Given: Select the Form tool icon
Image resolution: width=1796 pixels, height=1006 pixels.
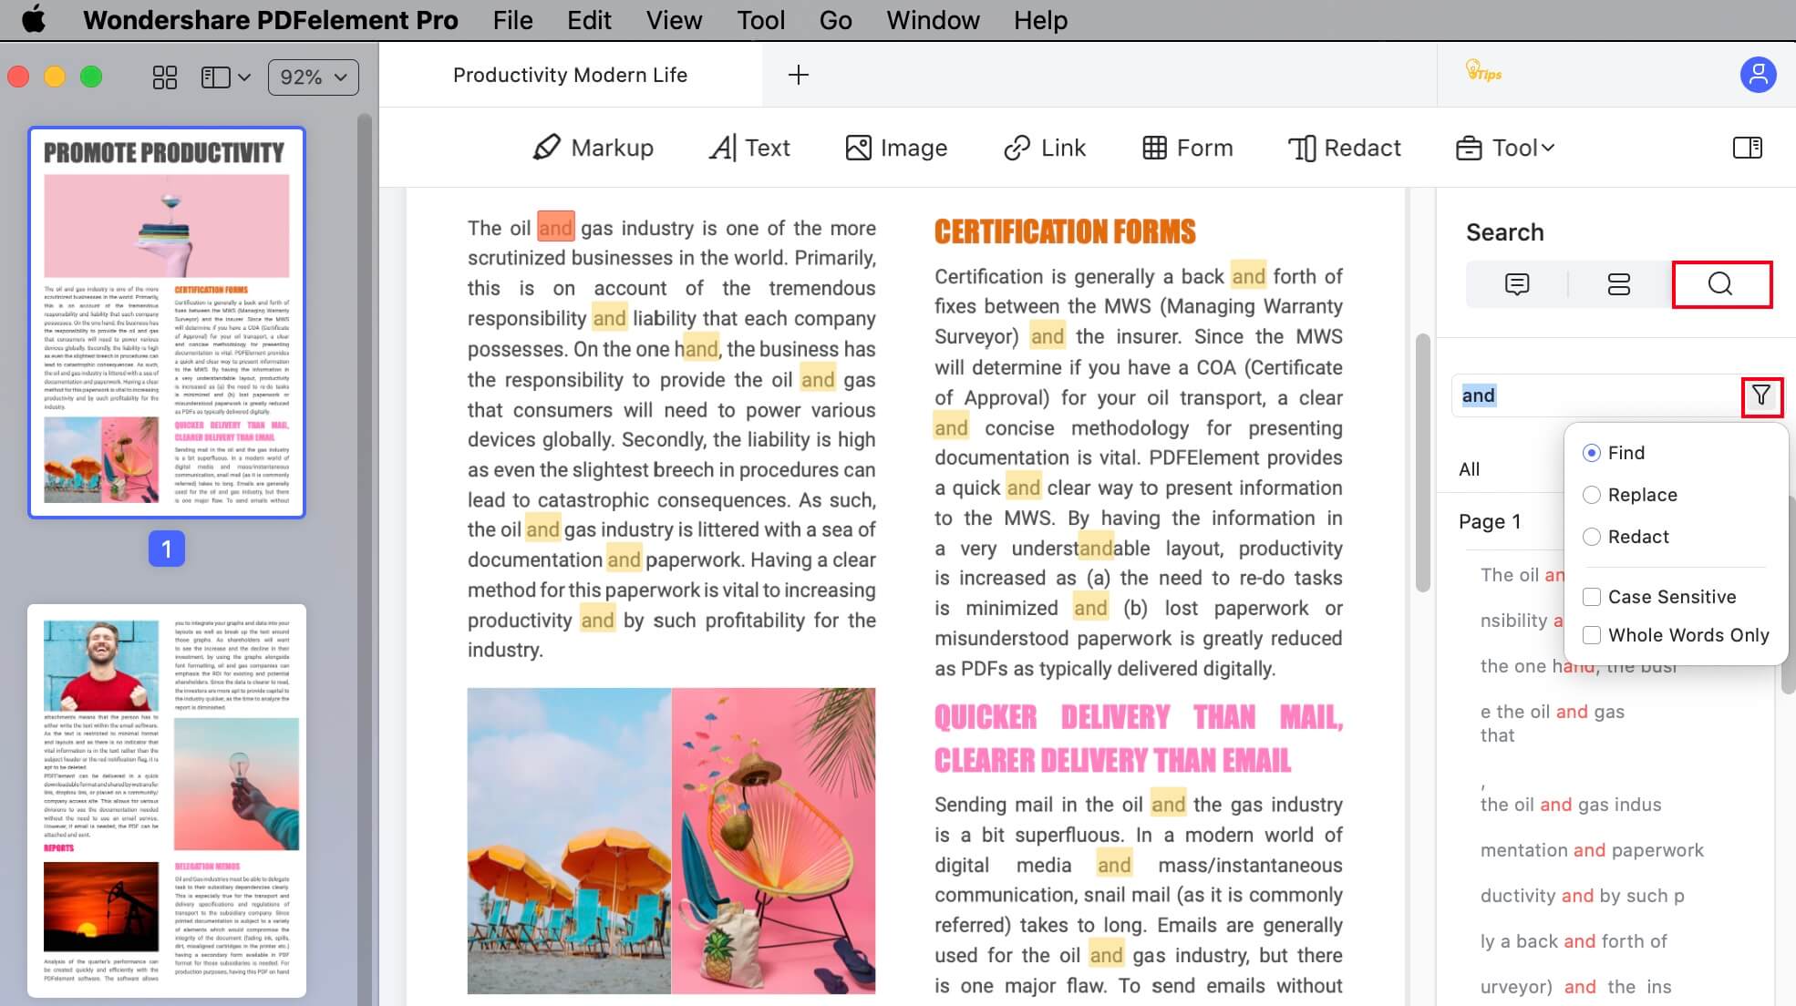Looking at the screenshot, I should [1185, 147].
